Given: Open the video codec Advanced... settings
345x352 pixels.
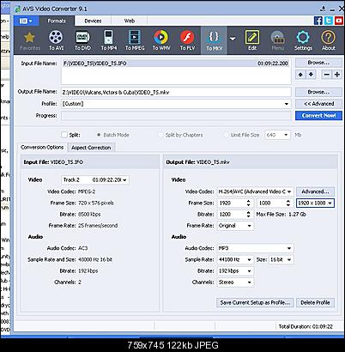Looking at the screenshot, I should pyautogui.click(x=315, y=191).
